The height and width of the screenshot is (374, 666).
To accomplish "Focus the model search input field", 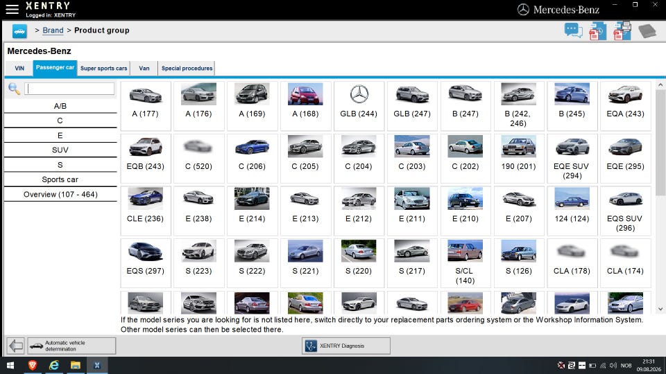I will click(x=69, y=89).
